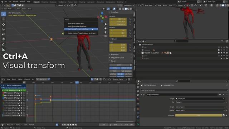Toggle checkbox on X Euler Rotation channel

(x=21, y=100)
